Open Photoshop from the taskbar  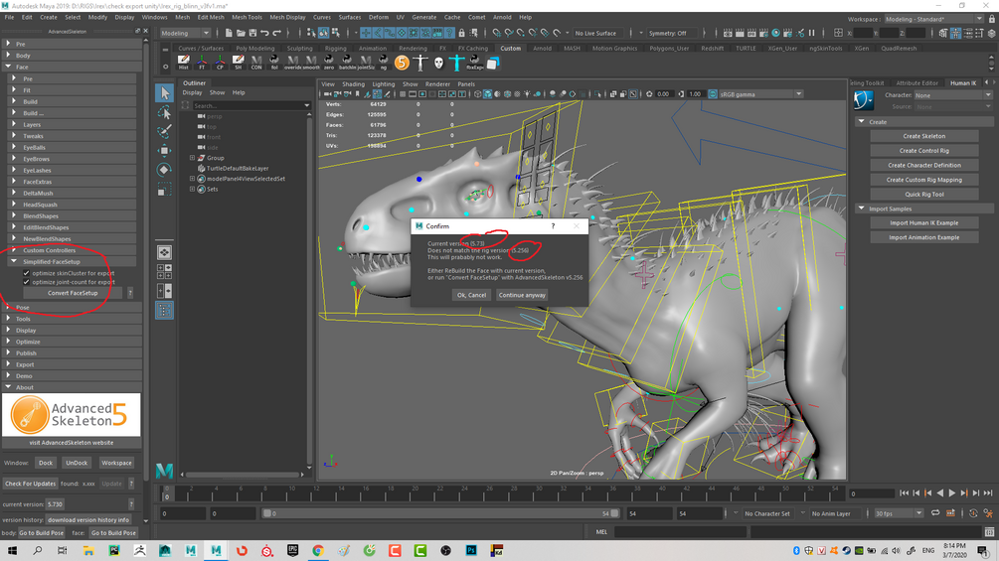click(471, 550)
